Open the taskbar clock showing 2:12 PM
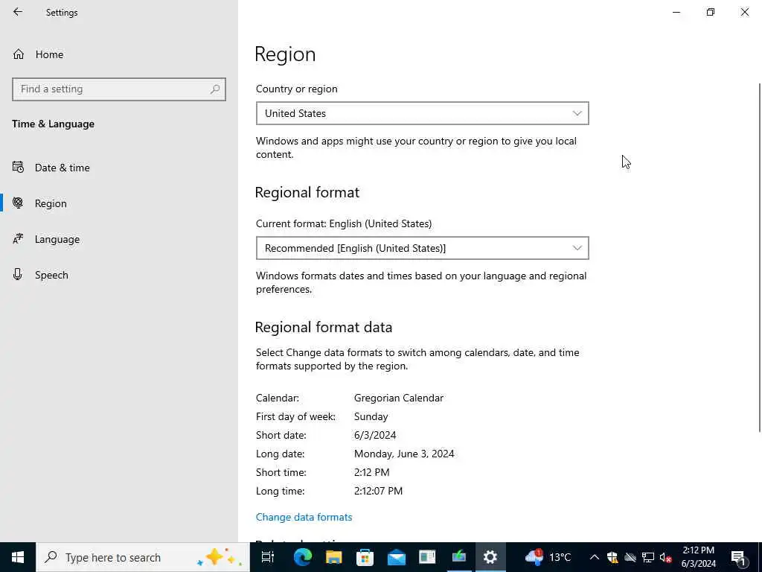762x572 pixels. pos(698,557)
